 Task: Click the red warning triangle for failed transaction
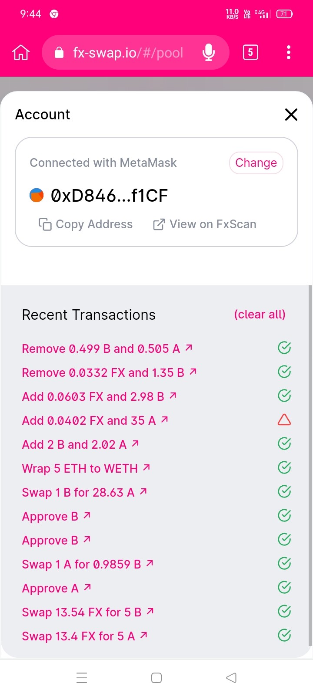[x=284, y=420]
